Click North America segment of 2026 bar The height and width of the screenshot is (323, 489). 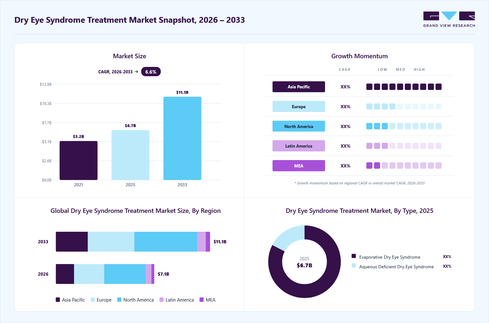tap(125, 274)
